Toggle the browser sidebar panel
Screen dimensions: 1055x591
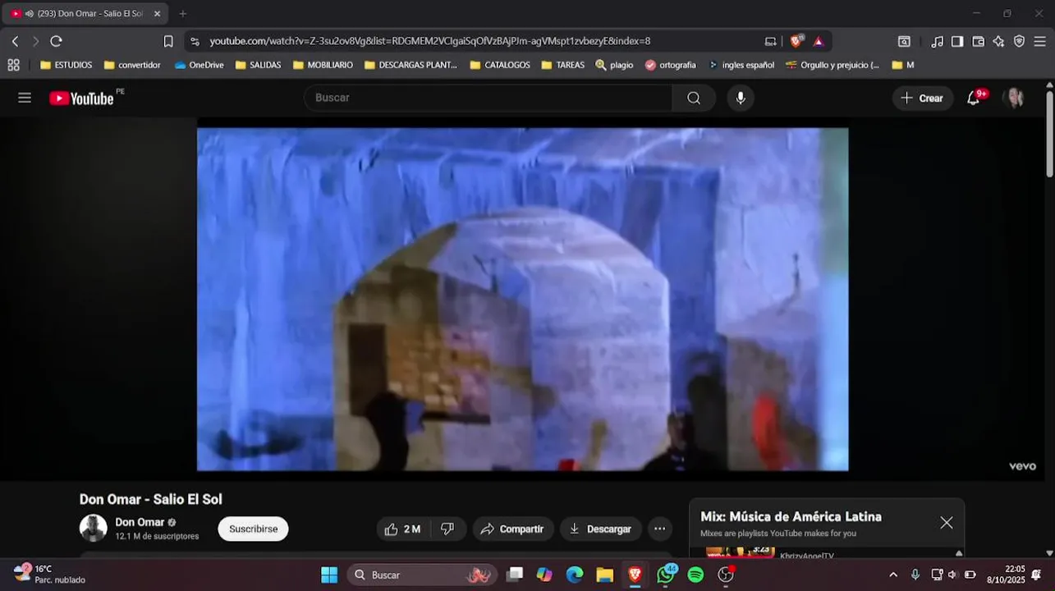957,41
